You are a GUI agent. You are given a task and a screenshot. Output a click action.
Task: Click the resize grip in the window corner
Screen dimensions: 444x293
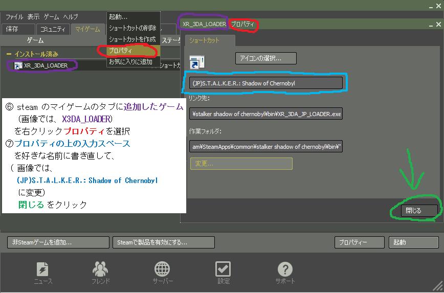pyautogui.click(x=438, y=287)
